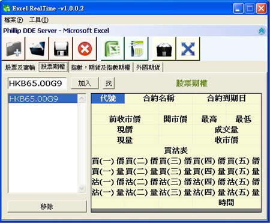Collapse the Phillip DDE Server panel chevron
The image size is (270, 223).
pyautogui.click(x=262, y=31)
